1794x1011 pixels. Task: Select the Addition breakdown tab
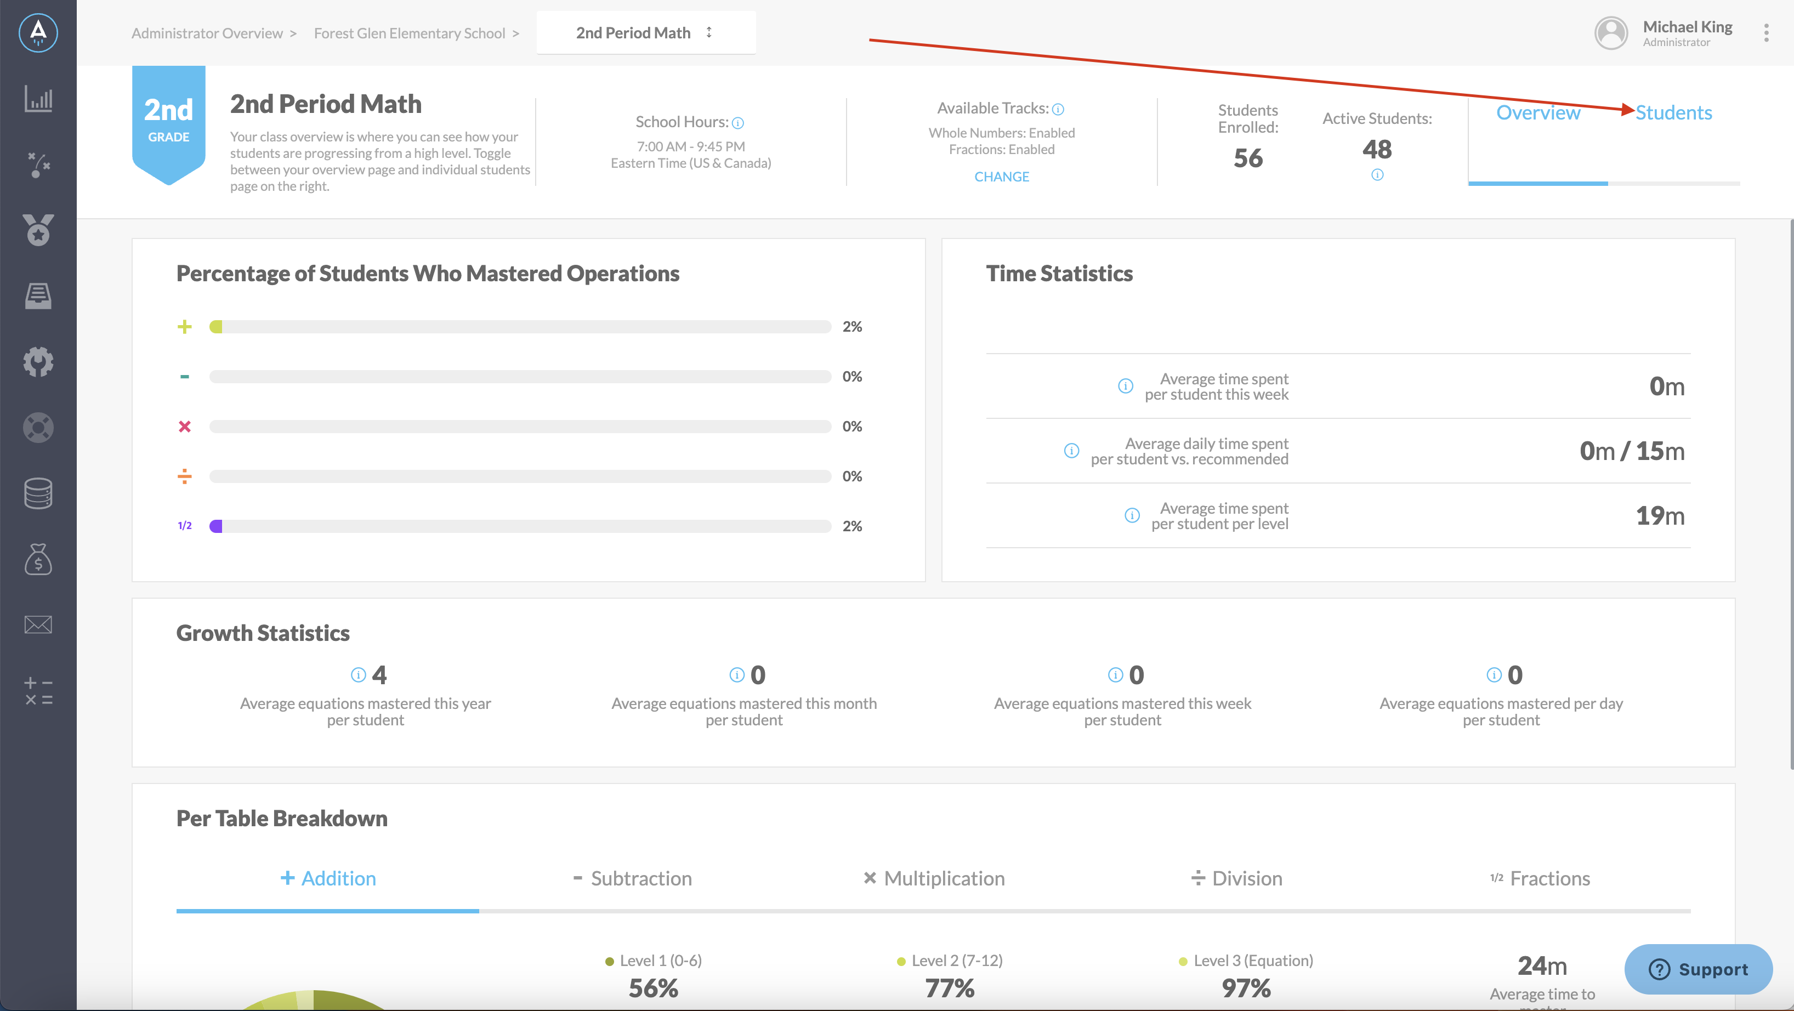tap(328, 879)
